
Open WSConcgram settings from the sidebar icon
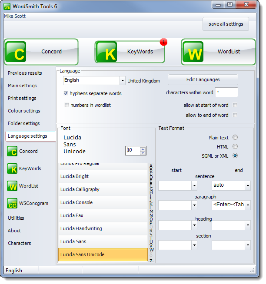(12, 204)
